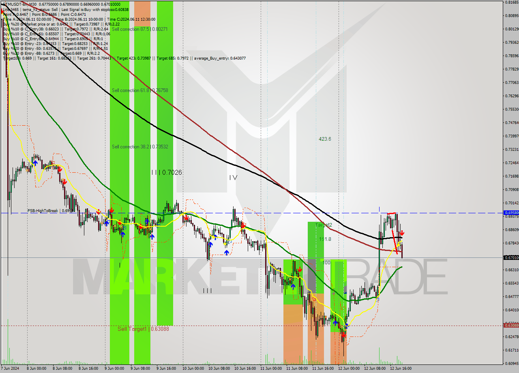The image size is (519, 373).
Task: Click the red 0.63088 price marker
Action: tap(511, 325)
